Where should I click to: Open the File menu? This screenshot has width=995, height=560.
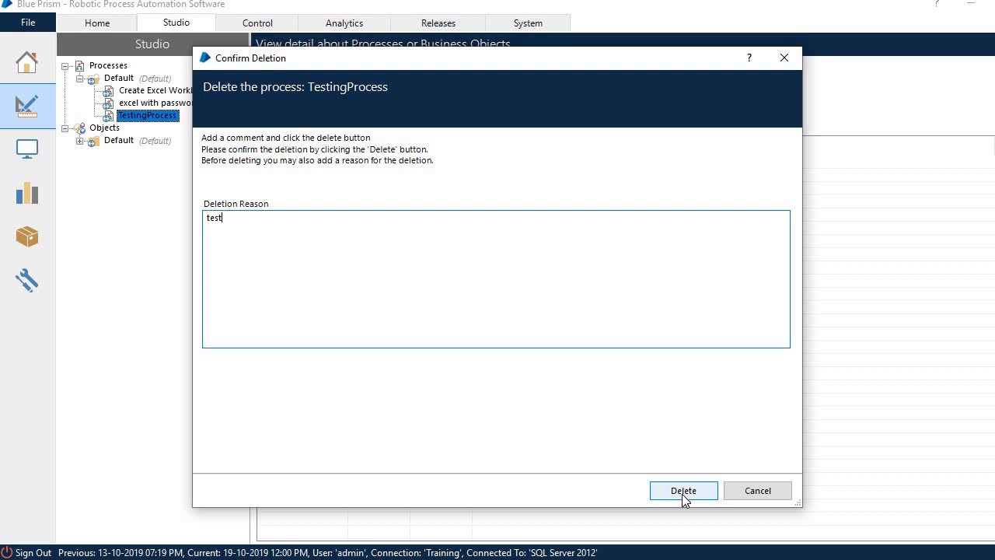28,23
